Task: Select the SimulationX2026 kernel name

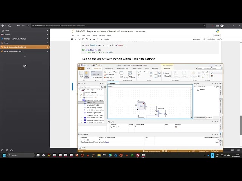Action: 213,39
